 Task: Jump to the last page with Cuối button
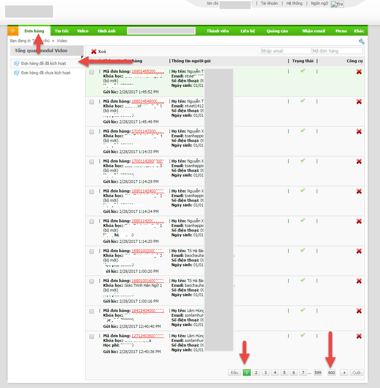click(357, 373)
